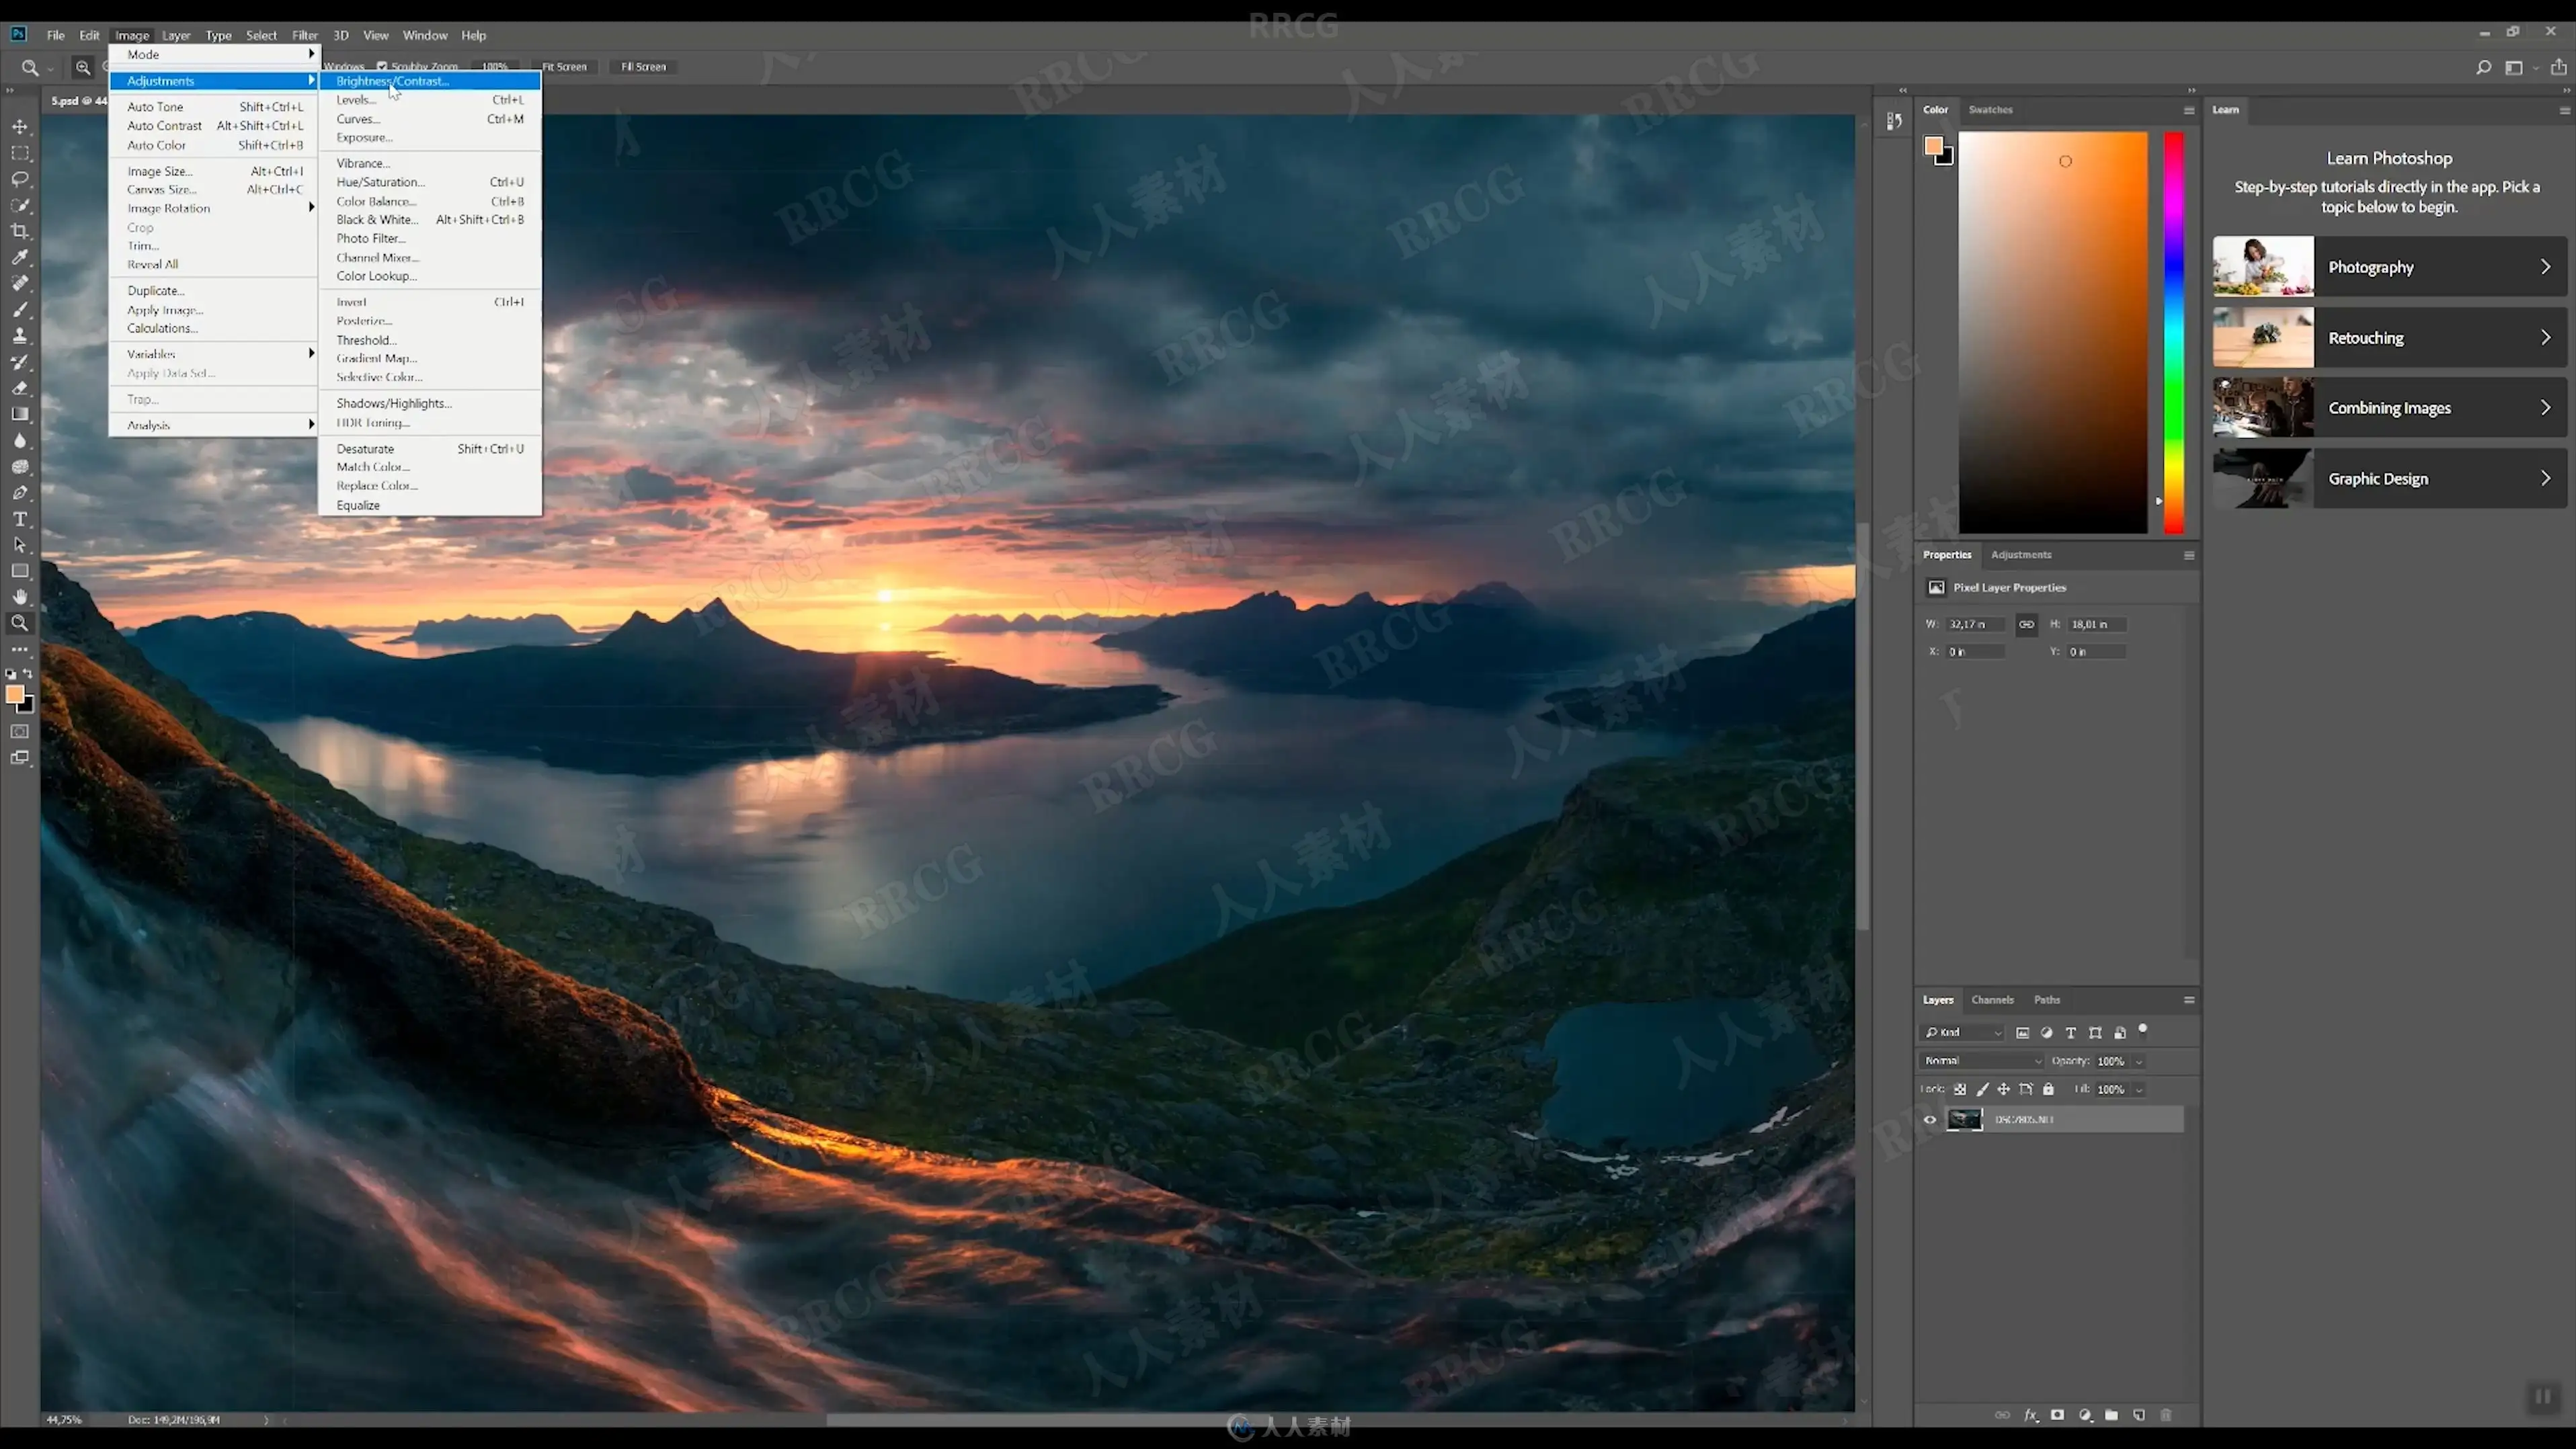Click the Fill Screen button
Screen dimensions: 2576x1449
(643, 67)
